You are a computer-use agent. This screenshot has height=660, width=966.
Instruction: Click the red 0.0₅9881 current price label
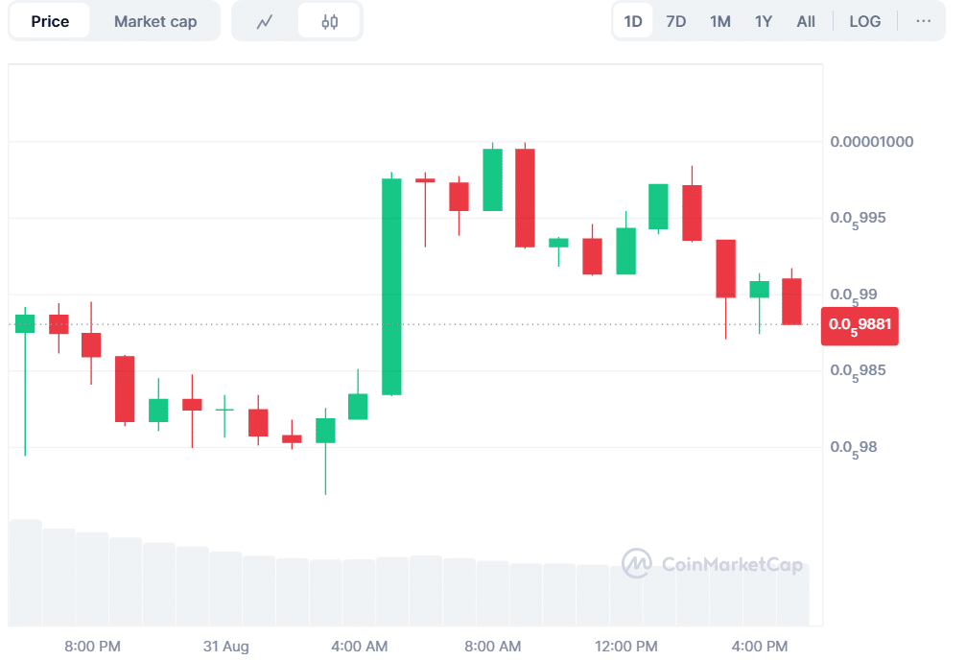point(860,324)
